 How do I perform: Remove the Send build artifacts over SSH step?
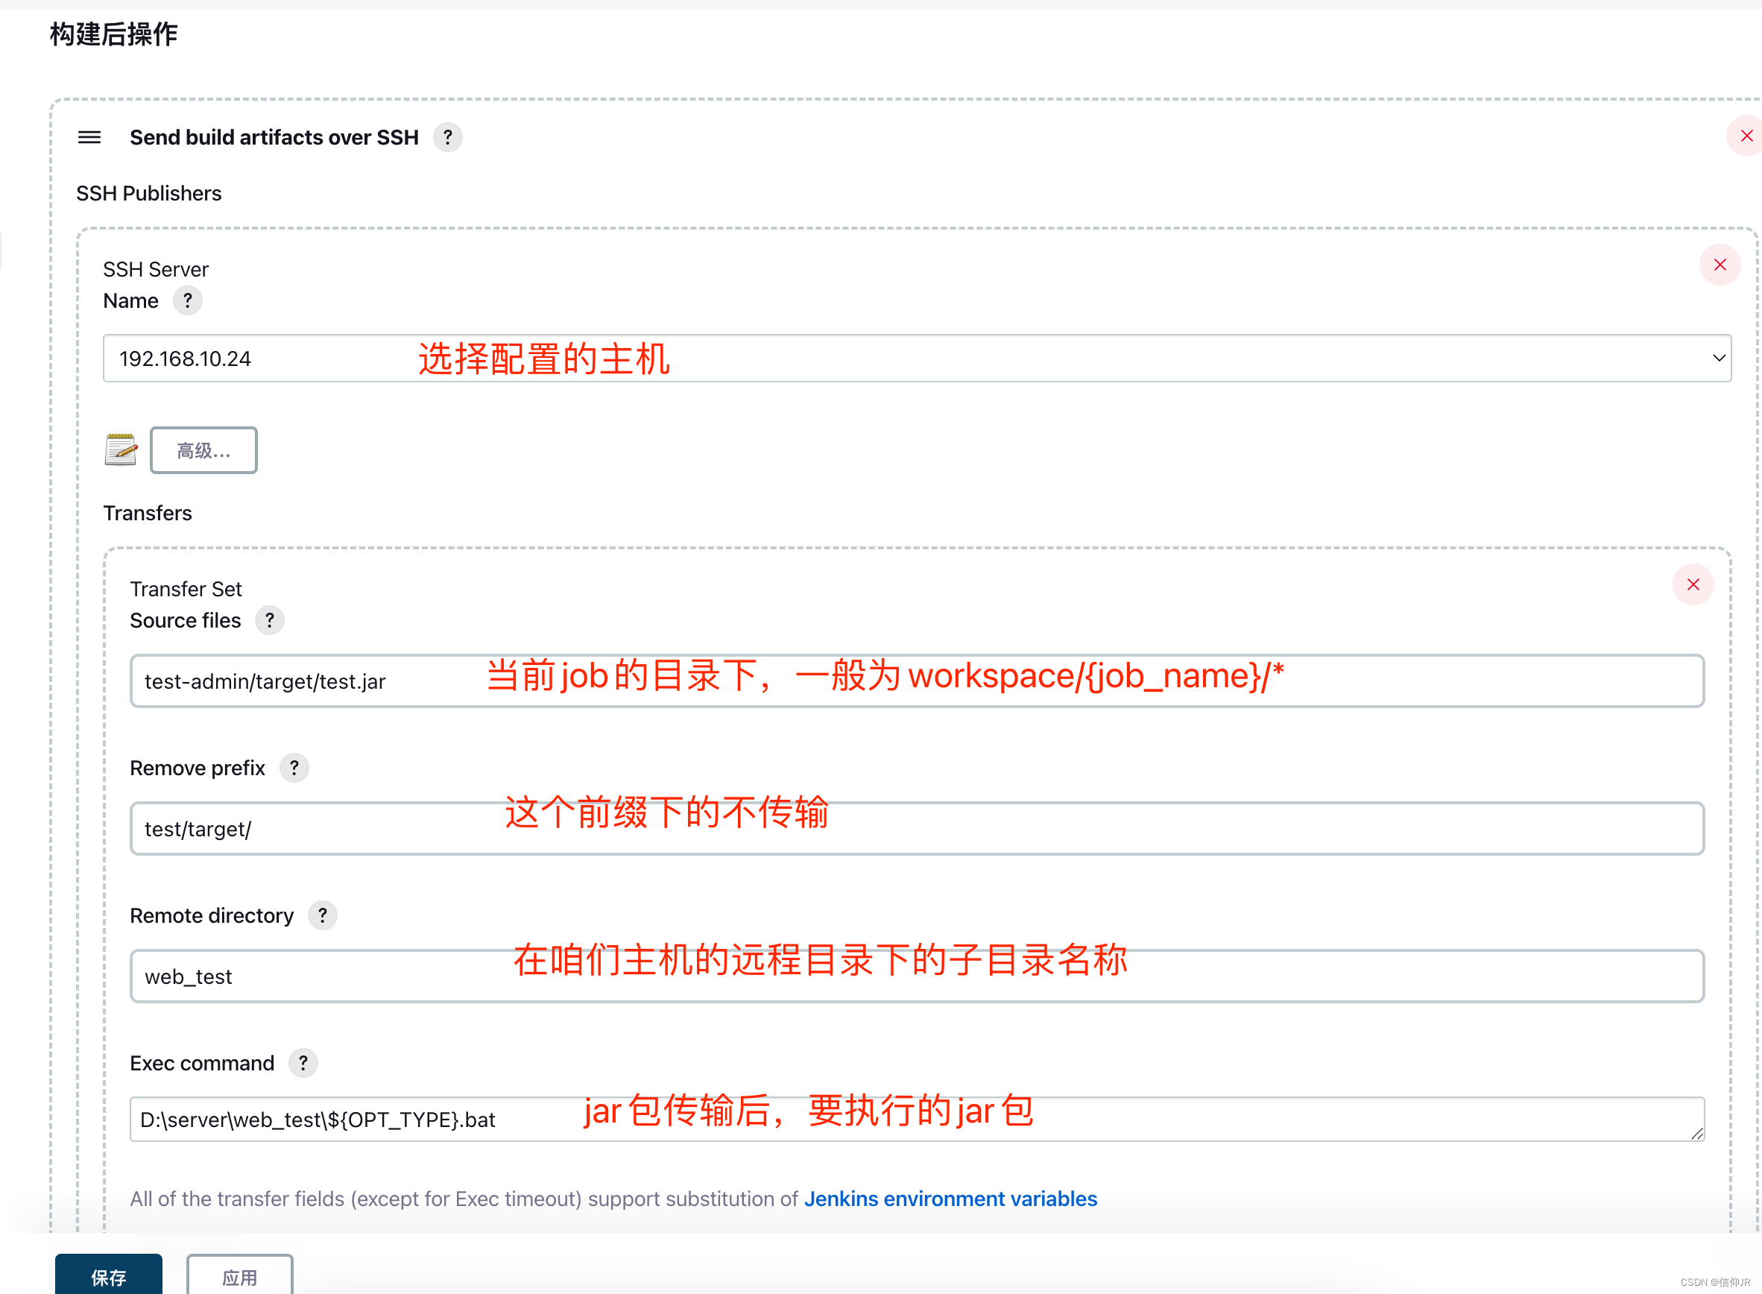[1746, 136]
